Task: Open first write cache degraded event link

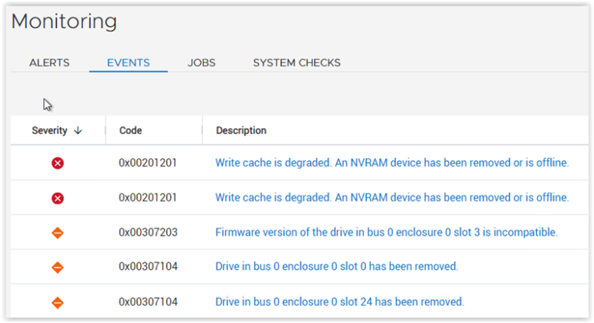Action: [391, 162]
